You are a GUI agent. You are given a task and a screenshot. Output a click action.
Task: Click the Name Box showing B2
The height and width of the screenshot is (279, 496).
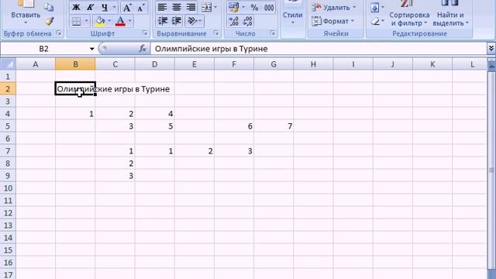[44, 49]
